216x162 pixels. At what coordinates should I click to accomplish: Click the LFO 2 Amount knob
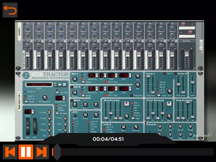(136, 126)
